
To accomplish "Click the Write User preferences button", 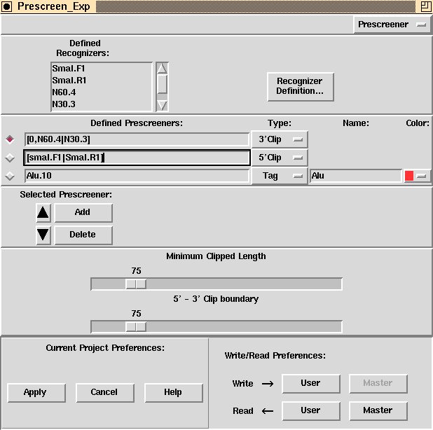I will pos(310,383).
